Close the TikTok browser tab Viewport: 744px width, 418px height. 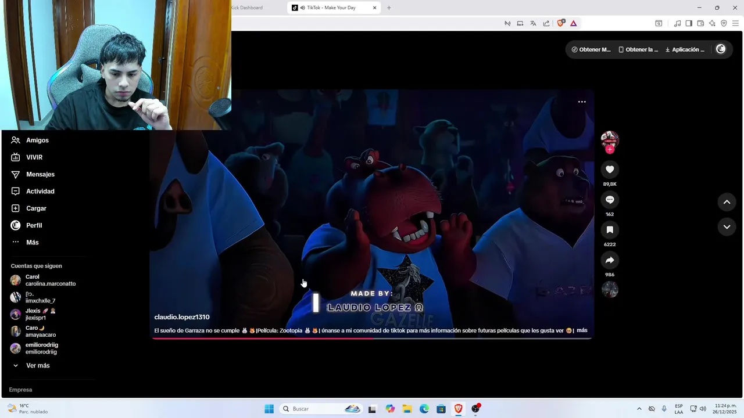click(375, 8)
